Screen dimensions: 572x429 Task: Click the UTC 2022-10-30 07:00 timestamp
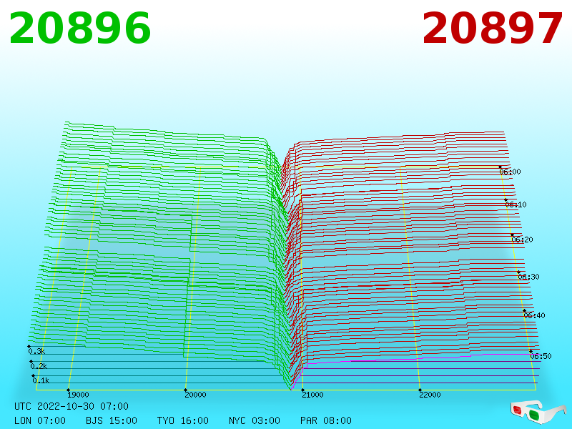tap(71, 406)
